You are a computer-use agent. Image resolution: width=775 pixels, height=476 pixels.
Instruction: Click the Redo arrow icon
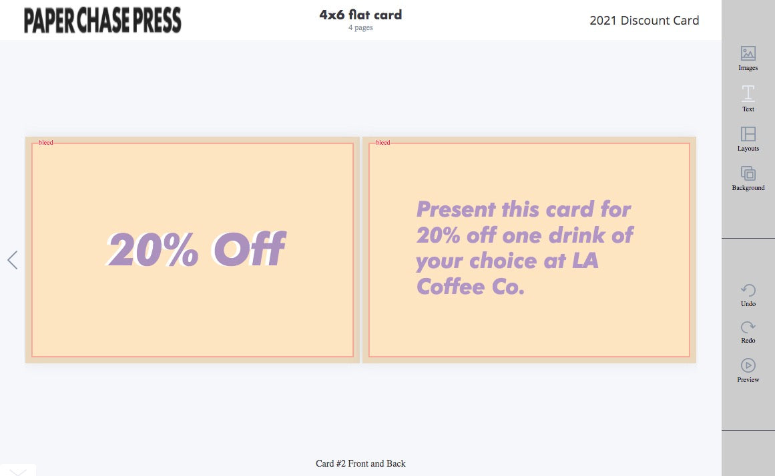coord(748,327)
